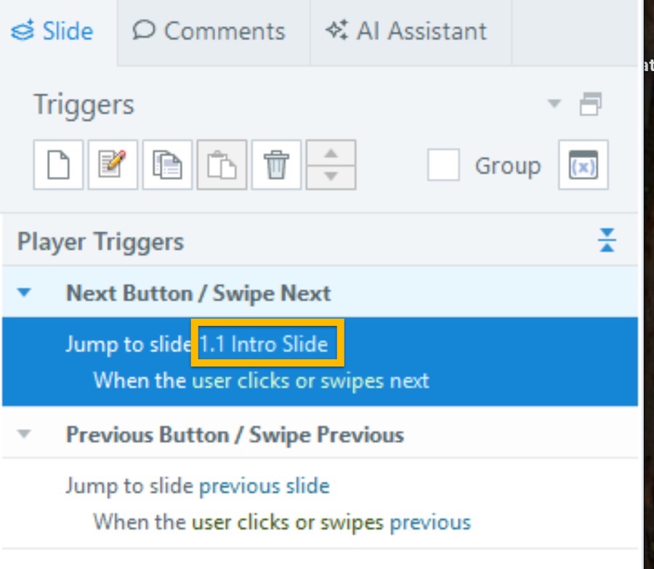Create a new trigger
The image size is (654, 569).
58,165
